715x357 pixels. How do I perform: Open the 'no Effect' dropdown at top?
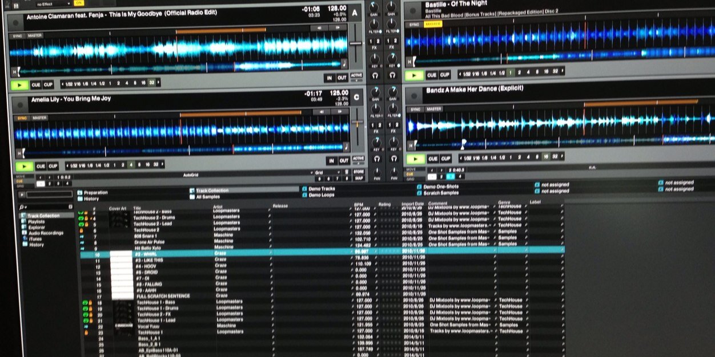[54, 3]
